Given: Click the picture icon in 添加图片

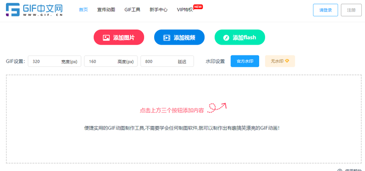Looking at the screenshot, I should 106,38.
